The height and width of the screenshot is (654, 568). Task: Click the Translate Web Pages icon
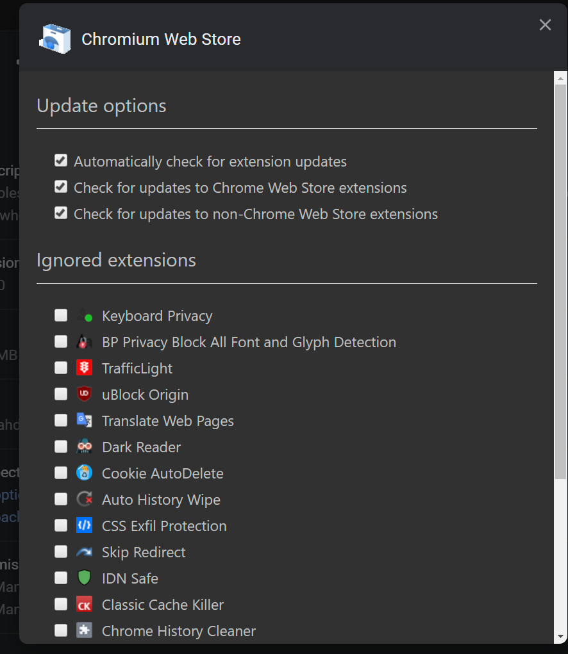pyautogui.click(x=84, y=421)
